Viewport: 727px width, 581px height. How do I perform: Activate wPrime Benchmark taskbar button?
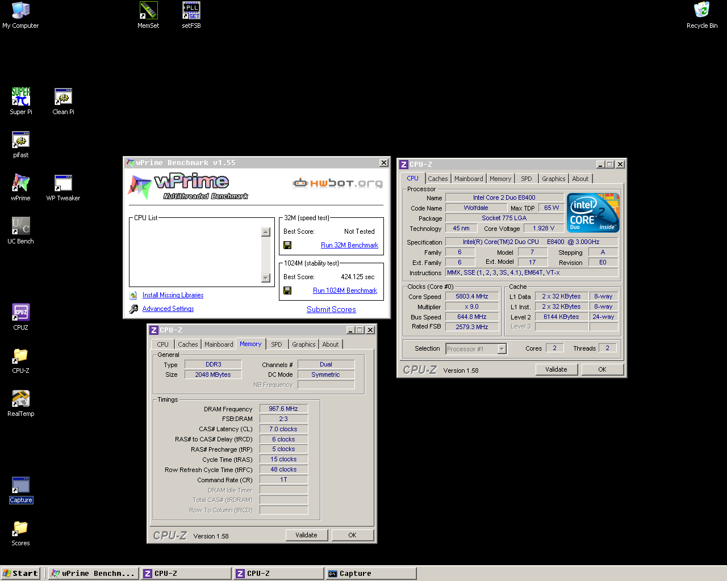point(93,574)
